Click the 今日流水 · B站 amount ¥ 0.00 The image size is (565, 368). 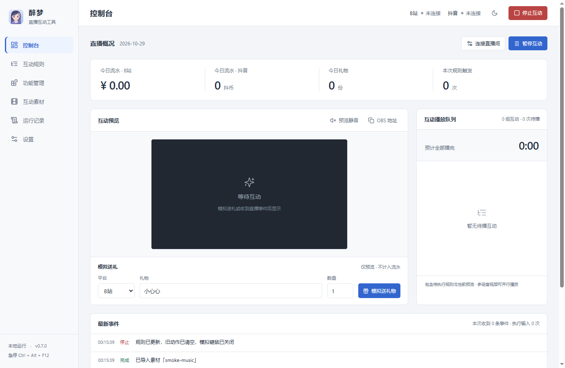point(115,85)
